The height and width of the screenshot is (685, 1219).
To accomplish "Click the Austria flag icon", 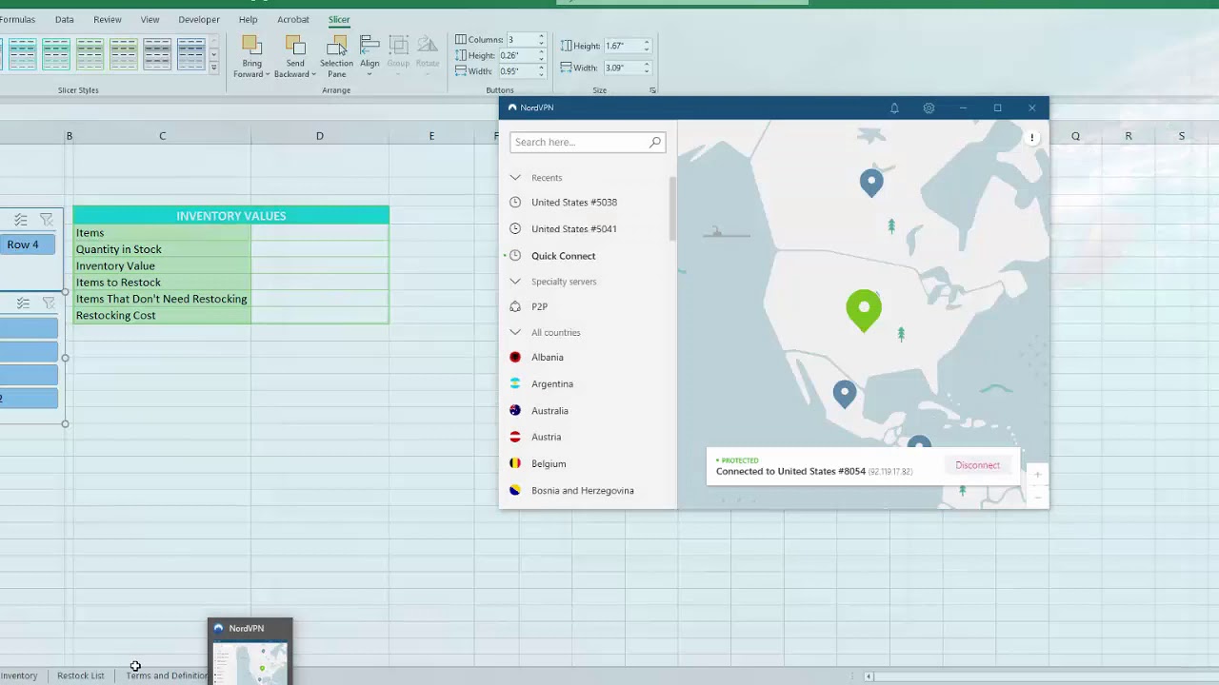I will [515, 437].
